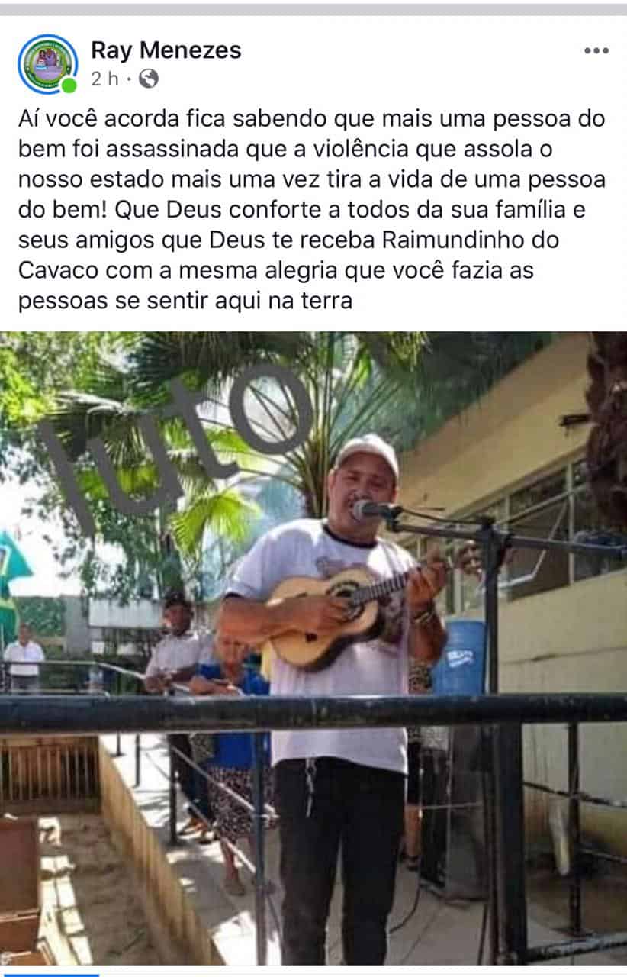627x977 pixels.
Task: Click the blue barrel behind the singer
Action: click(461, 656)
